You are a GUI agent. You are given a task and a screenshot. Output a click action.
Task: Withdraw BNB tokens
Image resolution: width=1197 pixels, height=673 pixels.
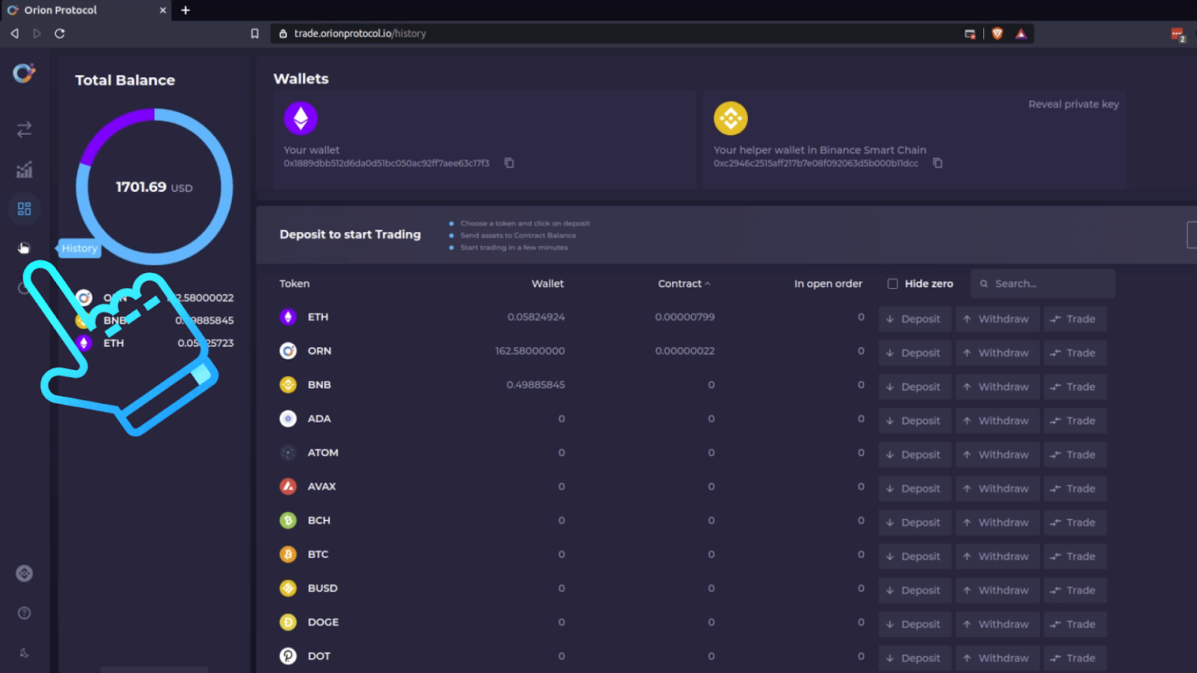click(997, 387)
